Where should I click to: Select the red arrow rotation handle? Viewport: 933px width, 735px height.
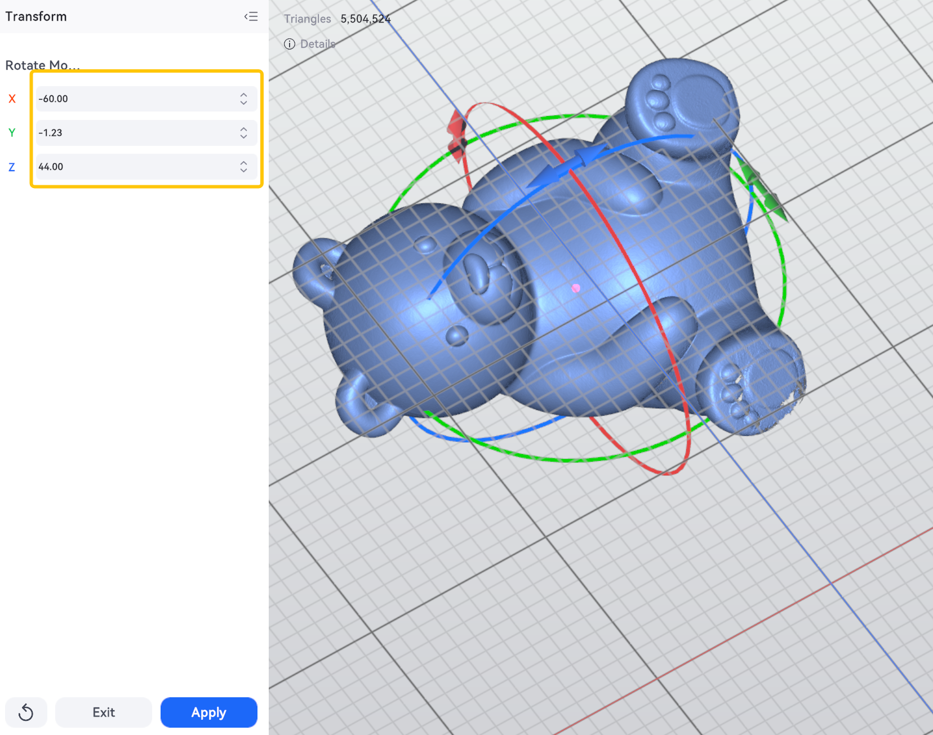click(x=457, y=136)
